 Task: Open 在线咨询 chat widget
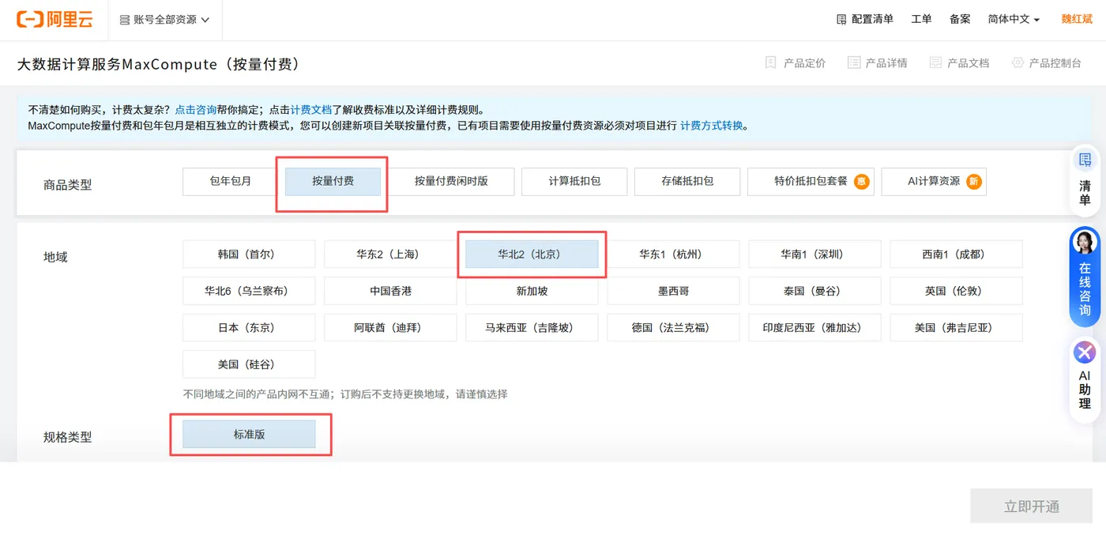(1085, 277)
